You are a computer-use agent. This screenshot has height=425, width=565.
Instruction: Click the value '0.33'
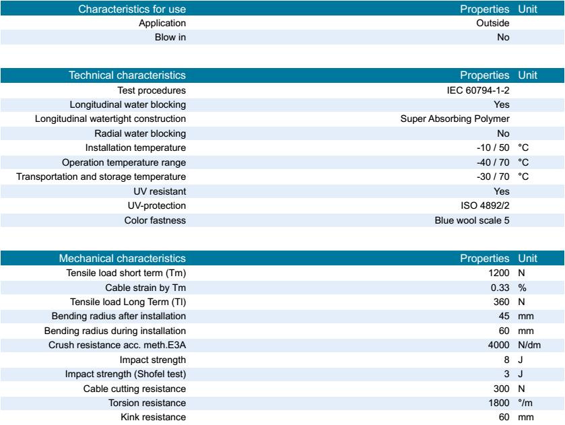500,288
